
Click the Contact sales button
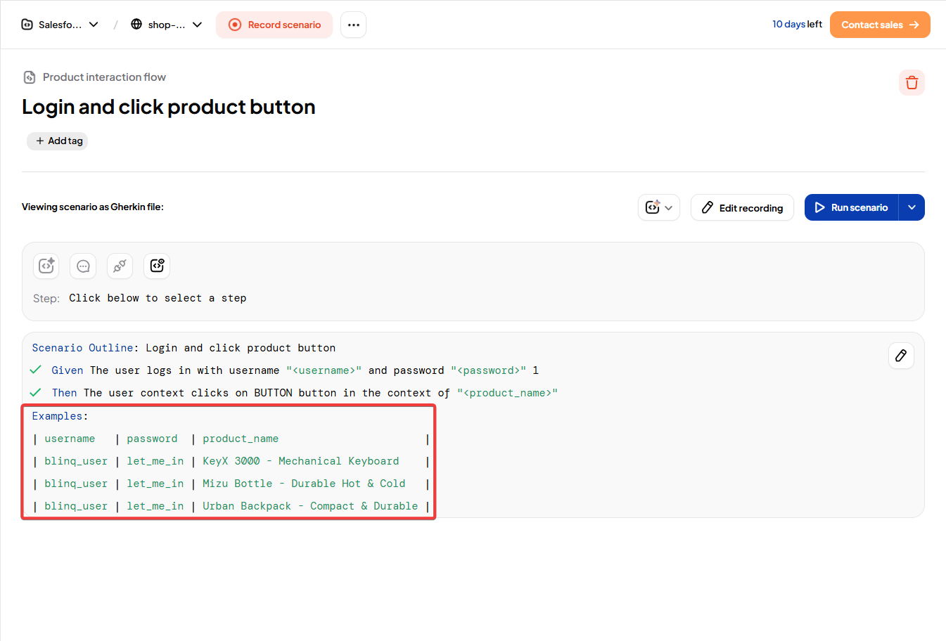pyautogui.click(x=880, y=24)
